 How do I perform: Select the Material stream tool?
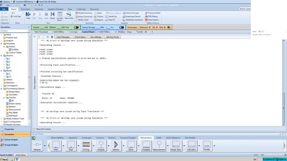37,146
